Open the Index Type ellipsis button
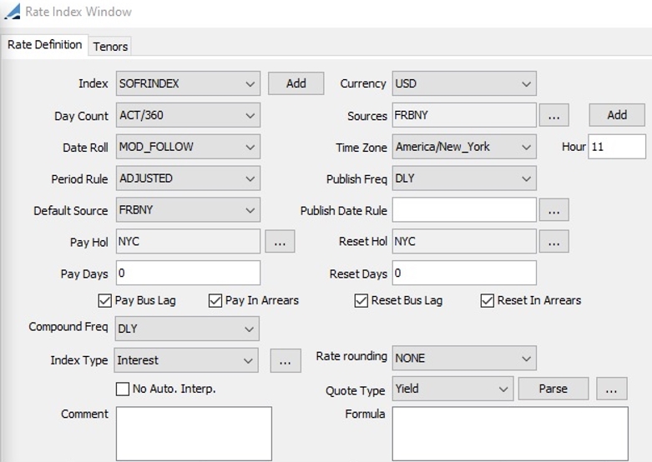This screenshot has height=462, width=652. [286, 360]
